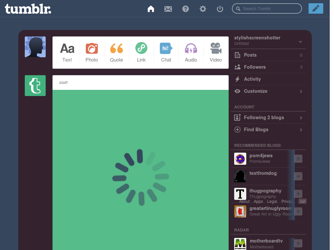Open the greatartinuglyrooms blog link

pos(271,209)
